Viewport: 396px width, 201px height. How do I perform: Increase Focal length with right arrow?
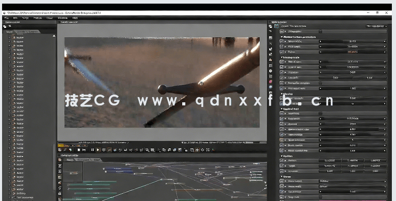pos(385,47)
